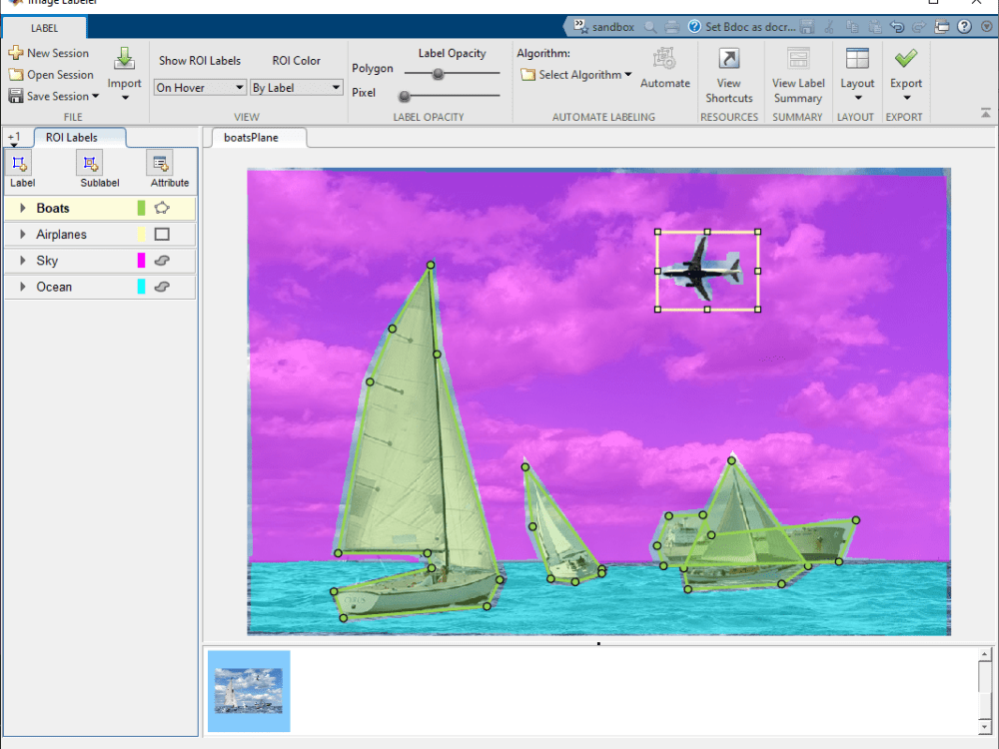Open View Shortcuts
The height and width of the screenshot is (749, 999).
click(x=729, y=75)
